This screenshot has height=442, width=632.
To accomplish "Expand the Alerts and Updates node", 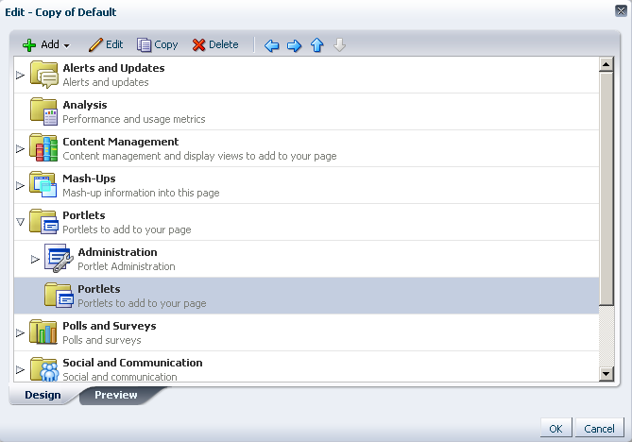I will (20, 75).
